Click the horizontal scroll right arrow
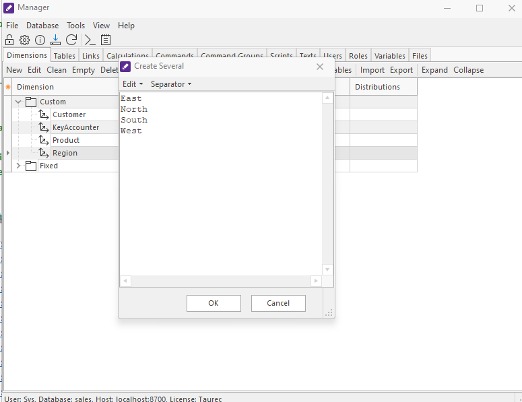 coord(316,281)
